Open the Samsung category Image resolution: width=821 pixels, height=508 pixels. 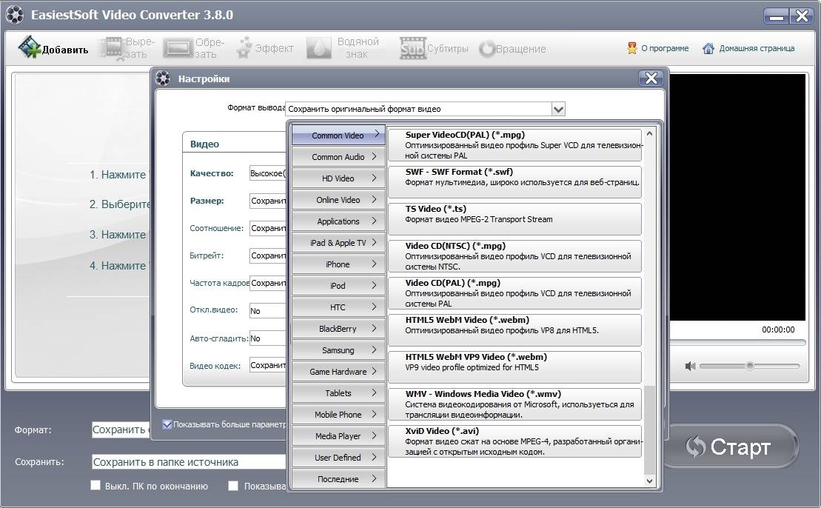tap(338, 350)
